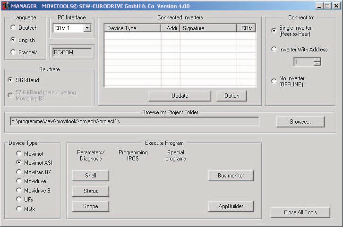Open the Option dialog button
This screenshot has height=227, width=343.
coord(232,96)
